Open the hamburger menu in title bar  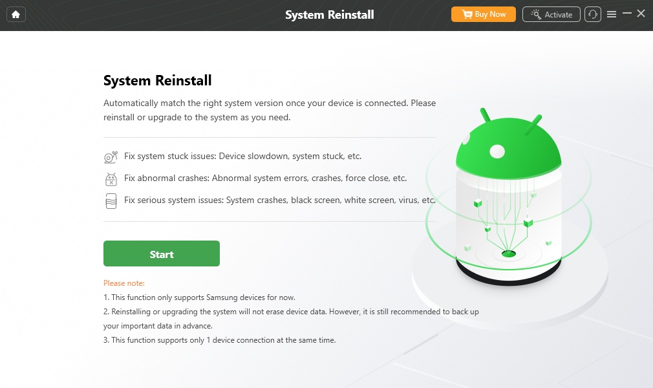pyautogui.click(x=612, y=15)
